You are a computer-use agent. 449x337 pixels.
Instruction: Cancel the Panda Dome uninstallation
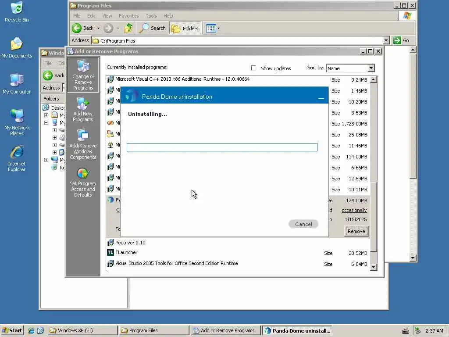pos(303,224)
